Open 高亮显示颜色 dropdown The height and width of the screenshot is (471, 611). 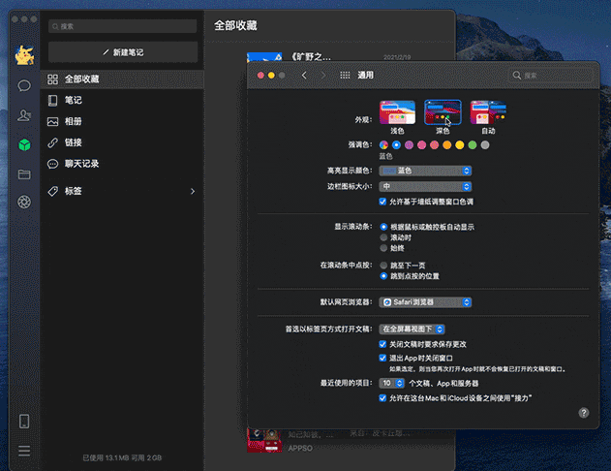click(x=425, y=171)
